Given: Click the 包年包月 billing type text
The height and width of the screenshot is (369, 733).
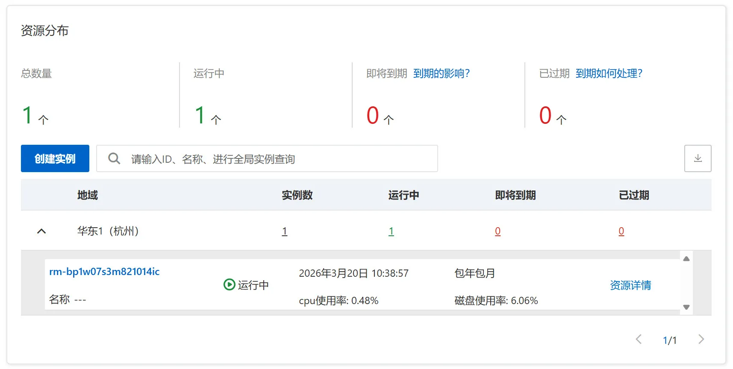Looking at the screenshot, I should pyautogui.click(x=474, y=273).
